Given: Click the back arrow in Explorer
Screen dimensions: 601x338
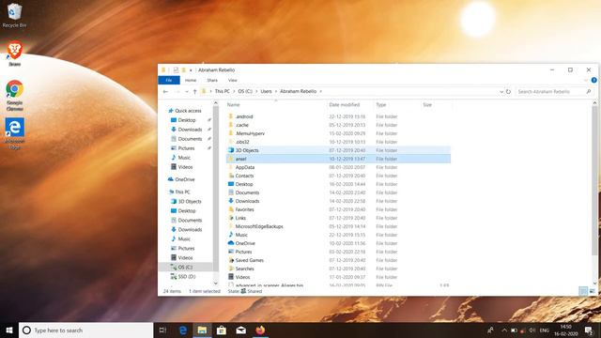Looking at the screenshot, I should [165, 92].
